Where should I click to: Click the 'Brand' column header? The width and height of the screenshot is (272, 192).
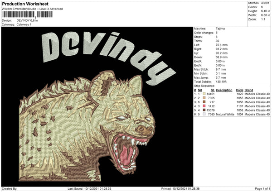coord(249,90)
